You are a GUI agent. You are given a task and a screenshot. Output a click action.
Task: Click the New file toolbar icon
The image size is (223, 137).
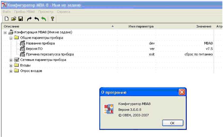click(x=7, y=19)
